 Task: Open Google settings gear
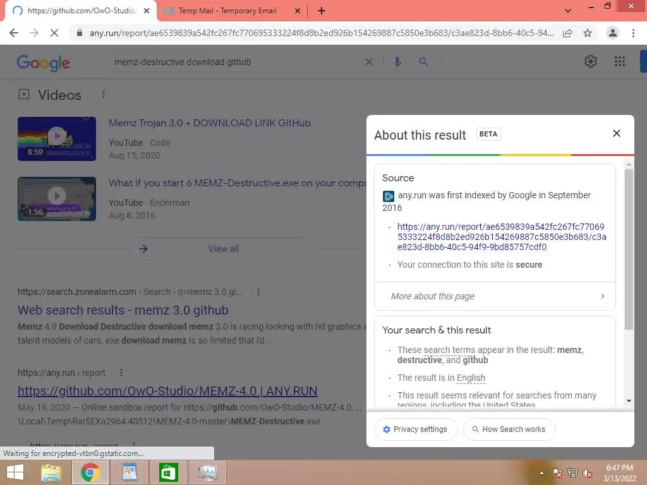point(591,61)
